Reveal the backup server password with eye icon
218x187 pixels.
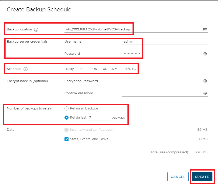coord(205,54)
